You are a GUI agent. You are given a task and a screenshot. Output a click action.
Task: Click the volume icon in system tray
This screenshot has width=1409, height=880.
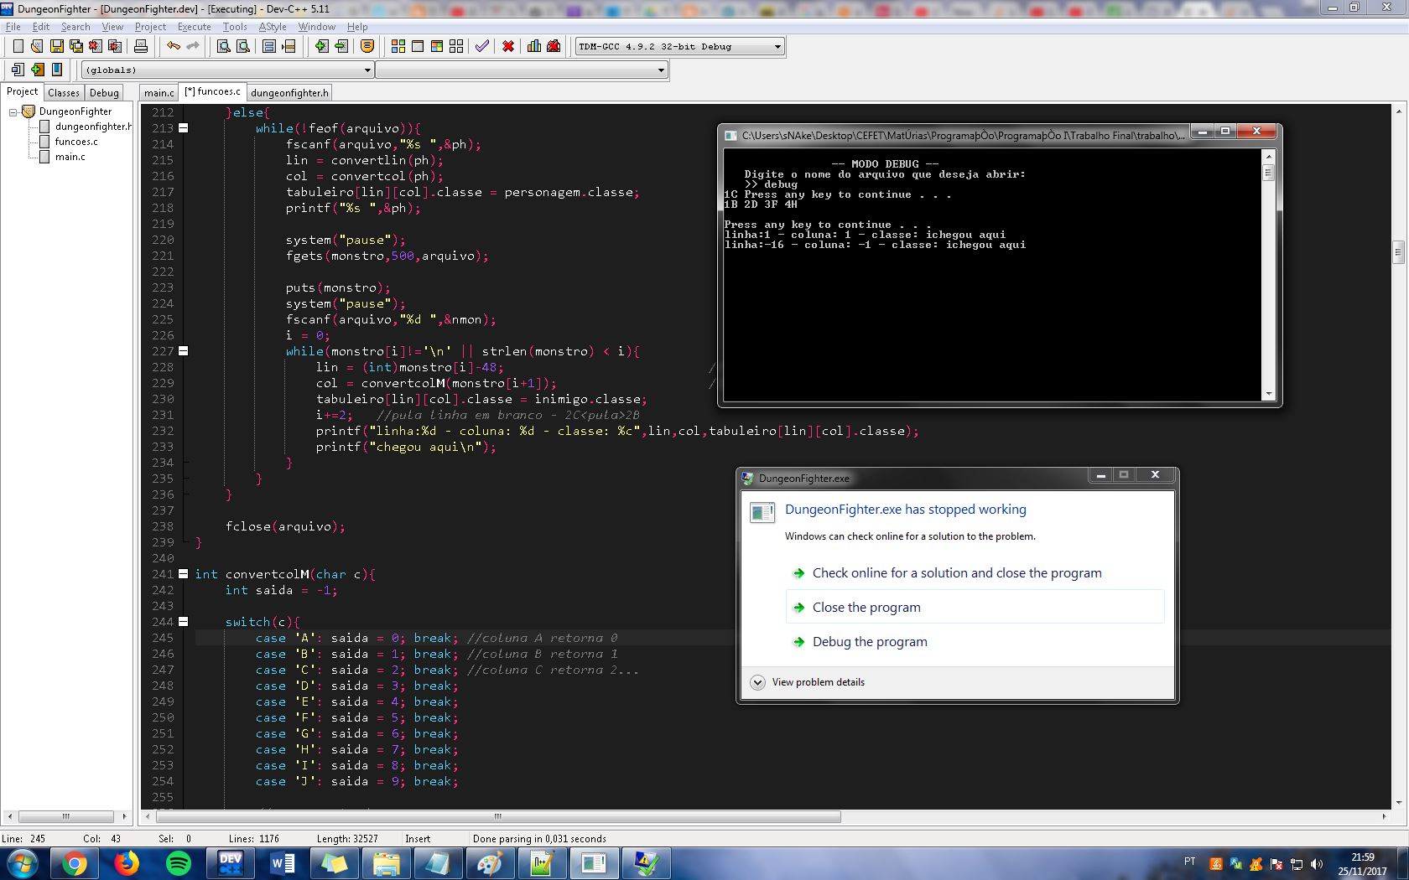pyautogui.click(x=1316, y=864)
